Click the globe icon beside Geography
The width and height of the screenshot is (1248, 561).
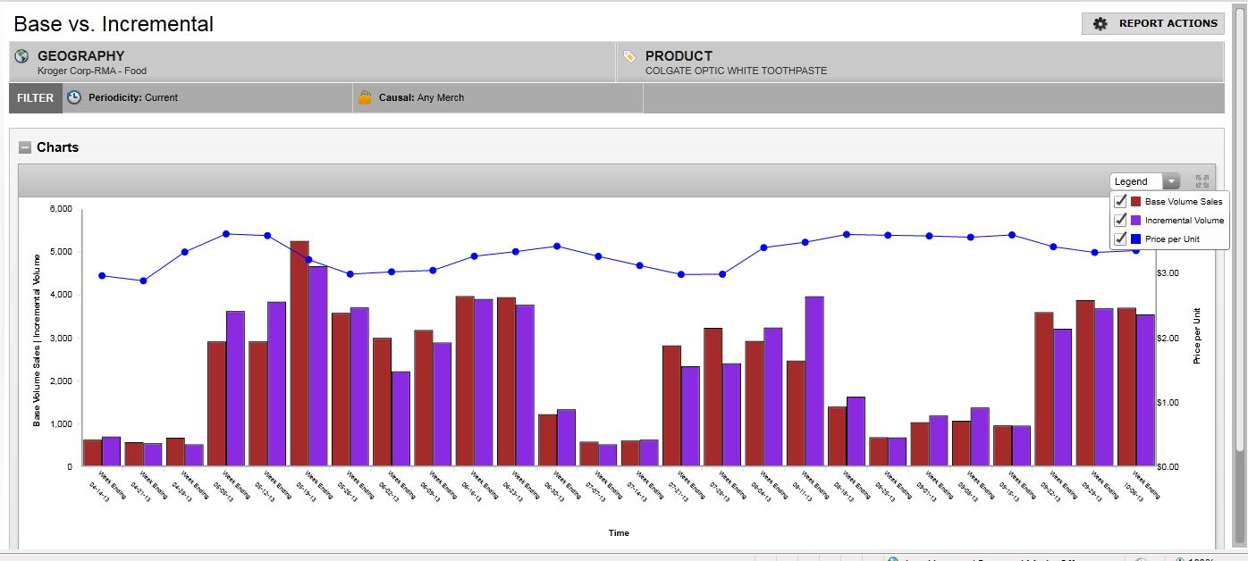22,56
